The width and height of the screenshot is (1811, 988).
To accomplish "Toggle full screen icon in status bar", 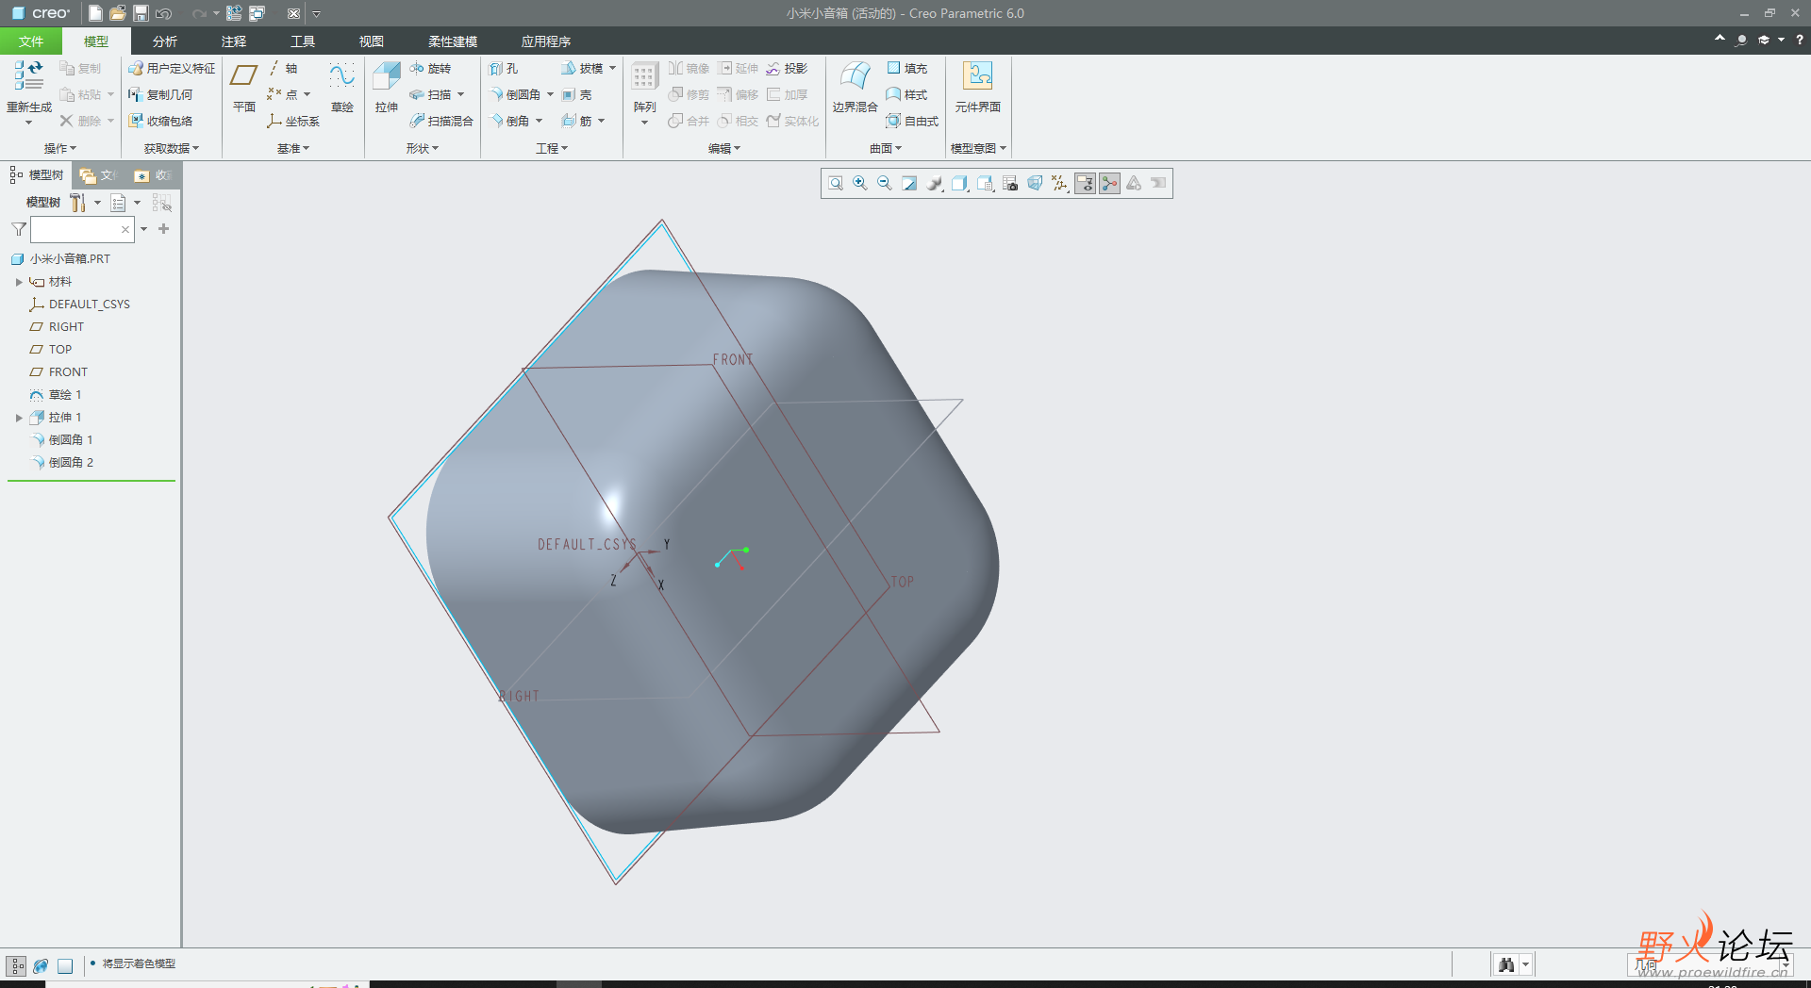I will 65,966.
